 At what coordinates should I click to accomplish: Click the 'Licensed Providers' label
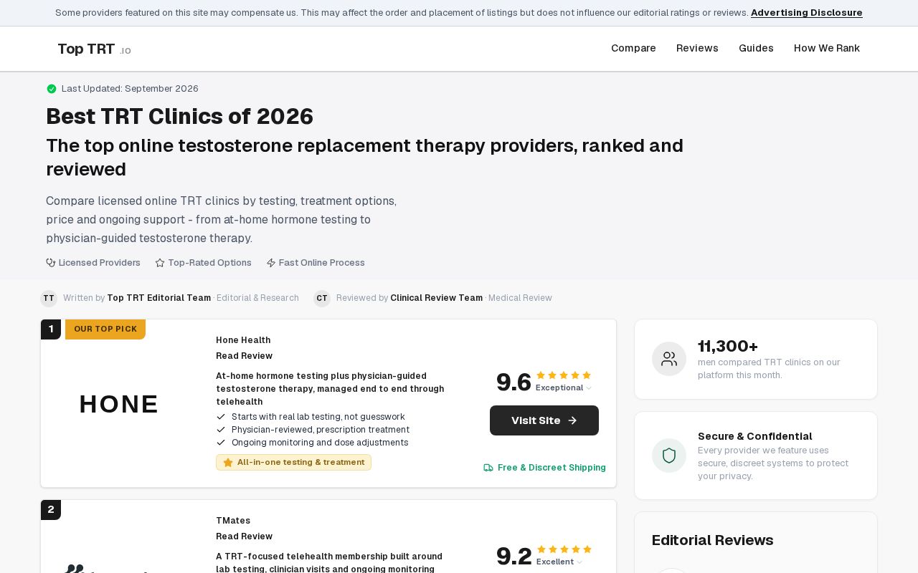[100, 263]
